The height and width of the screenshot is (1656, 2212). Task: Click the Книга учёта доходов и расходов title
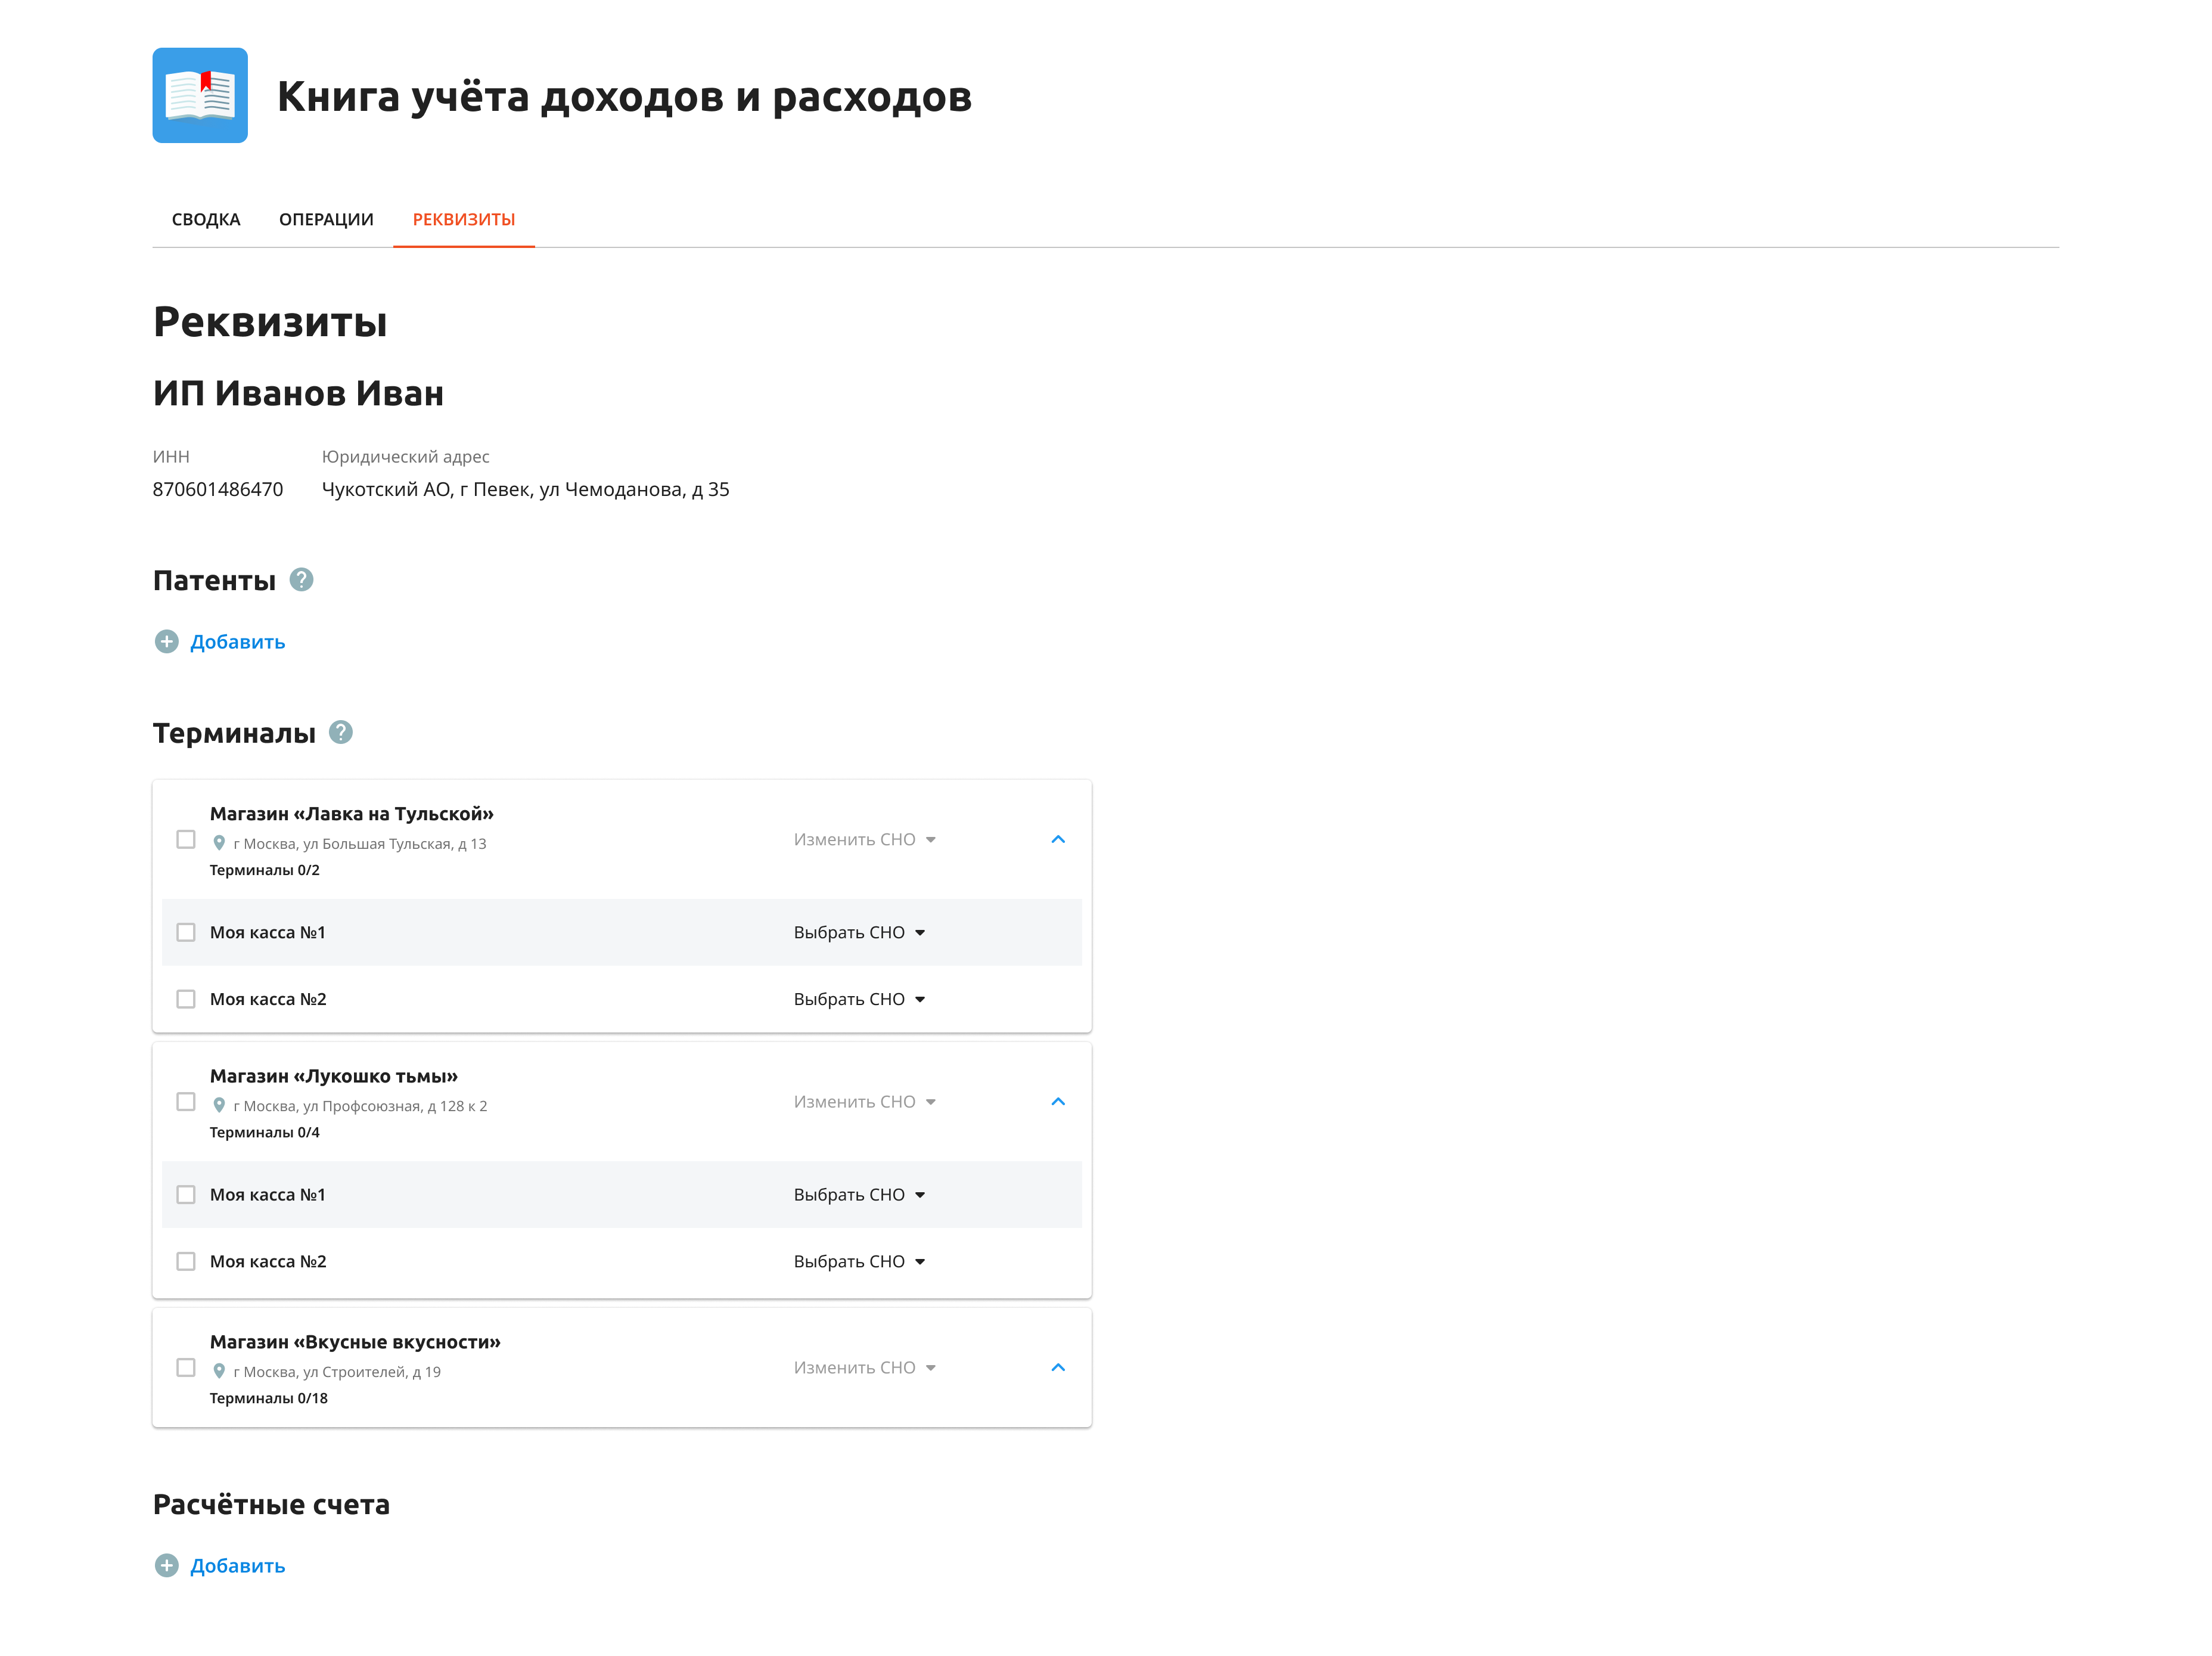[624, 96]
